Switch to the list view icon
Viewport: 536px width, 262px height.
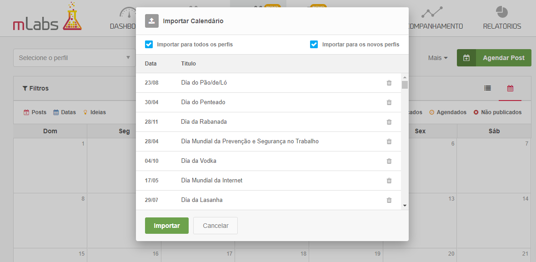(487, 88)
